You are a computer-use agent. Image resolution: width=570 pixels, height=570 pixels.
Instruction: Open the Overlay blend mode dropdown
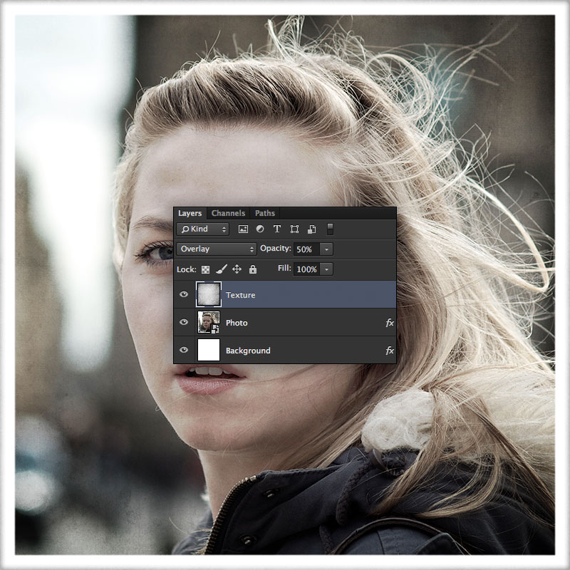[215, 249]
